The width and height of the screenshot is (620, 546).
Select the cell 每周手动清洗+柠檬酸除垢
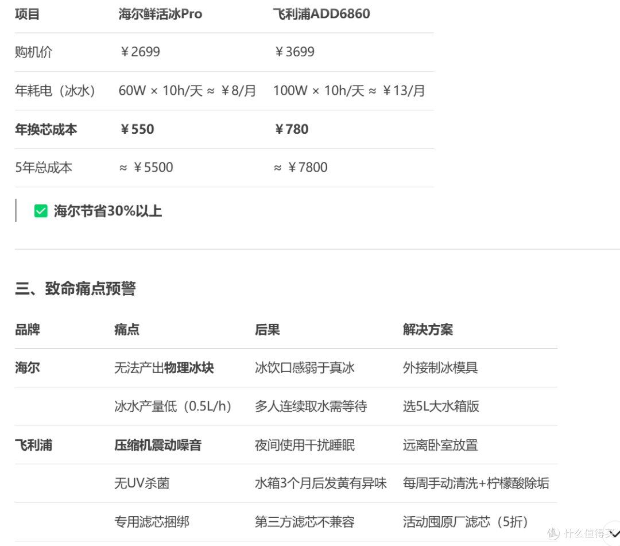[x=476, y=483]
